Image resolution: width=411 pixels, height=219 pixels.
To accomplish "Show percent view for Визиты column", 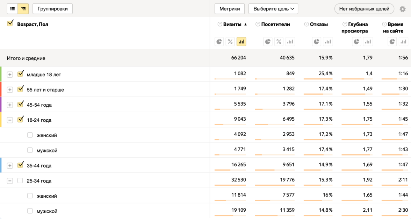I will pos(230,42).
